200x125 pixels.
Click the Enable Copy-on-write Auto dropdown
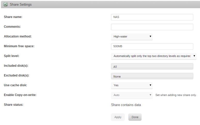pyautogui.click(x=132, y=95)
